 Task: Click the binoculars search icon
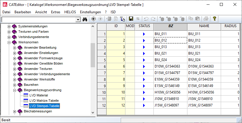click(x=85, y=19)
